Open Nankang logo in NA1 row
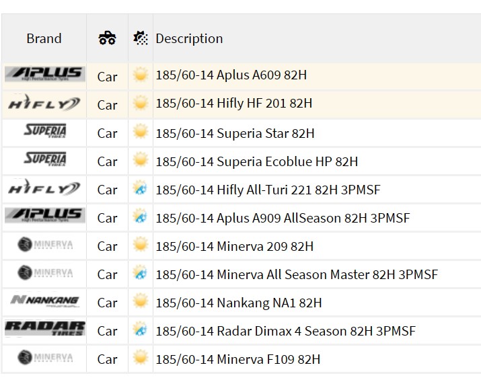Screen dimensions: 481x386 coord(45,301)
